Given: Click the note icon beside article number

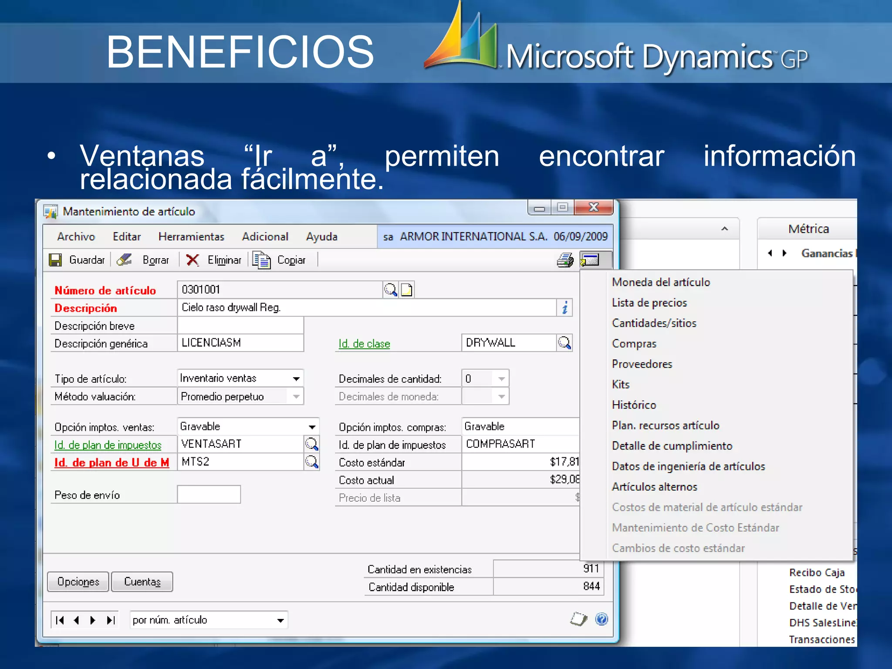Looking at the screenshot, I should pos(406,290).
